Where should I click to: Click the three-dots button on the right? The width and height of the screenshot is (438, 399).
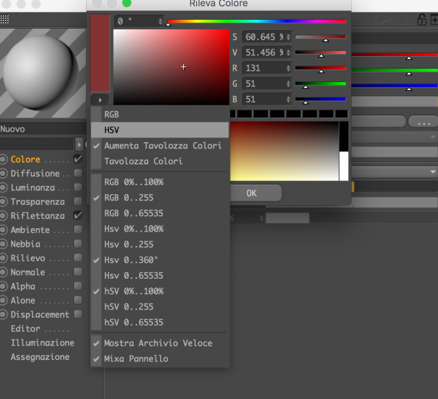click(424, 122)
